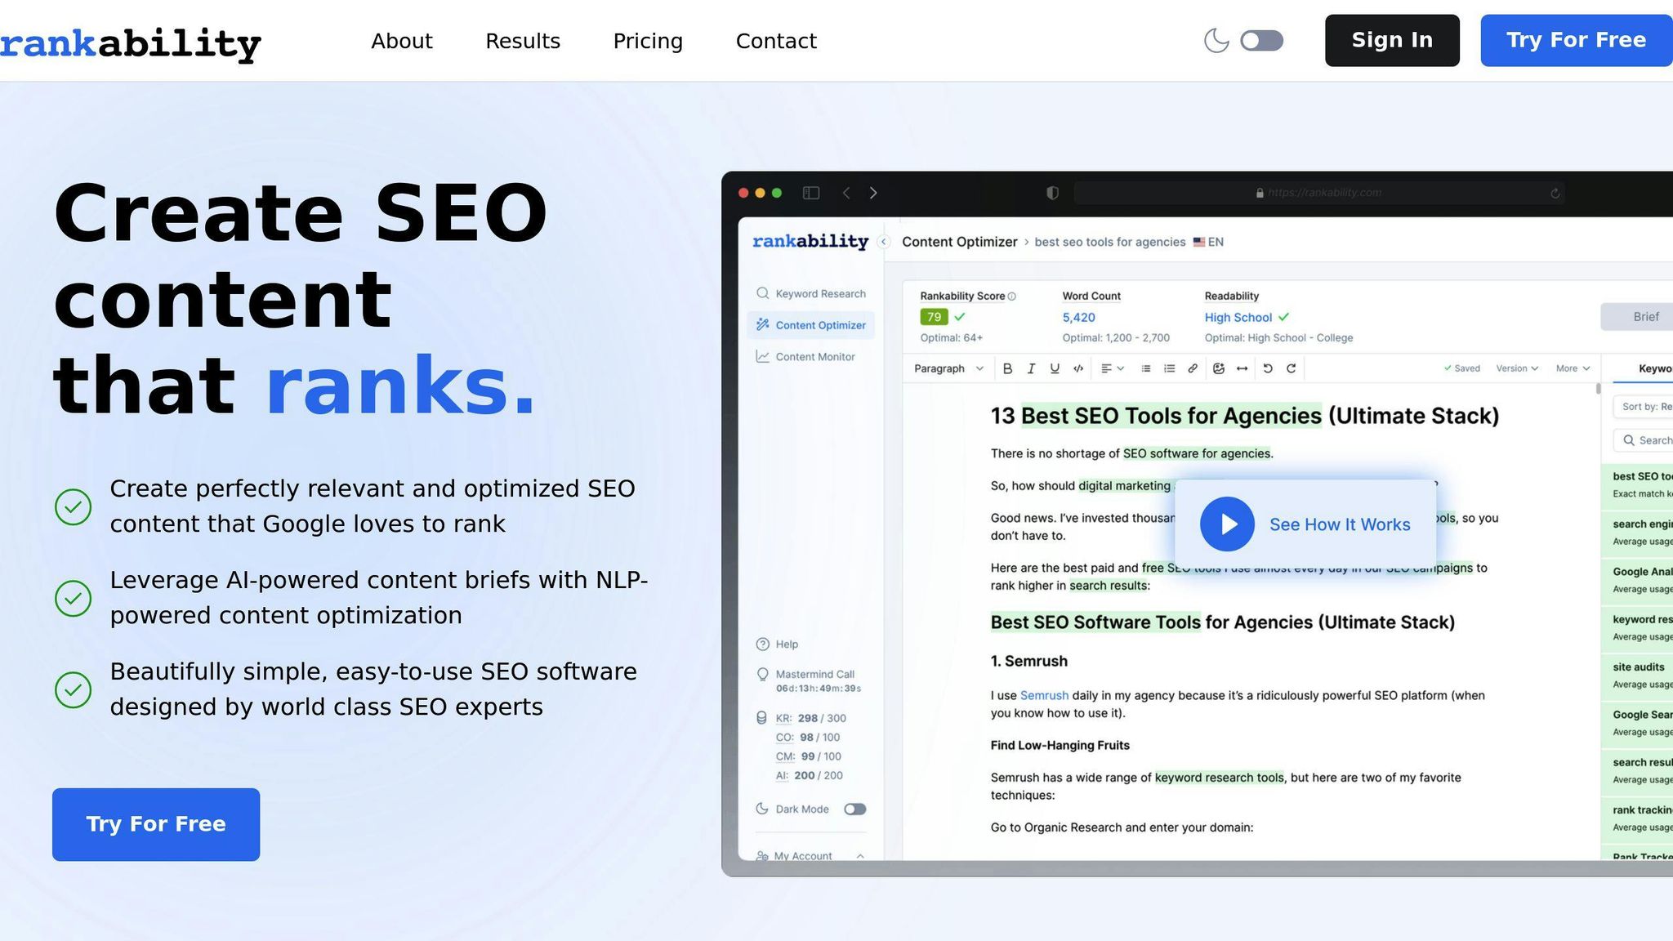Open the text alignment dropdown

pos(1112,368)
